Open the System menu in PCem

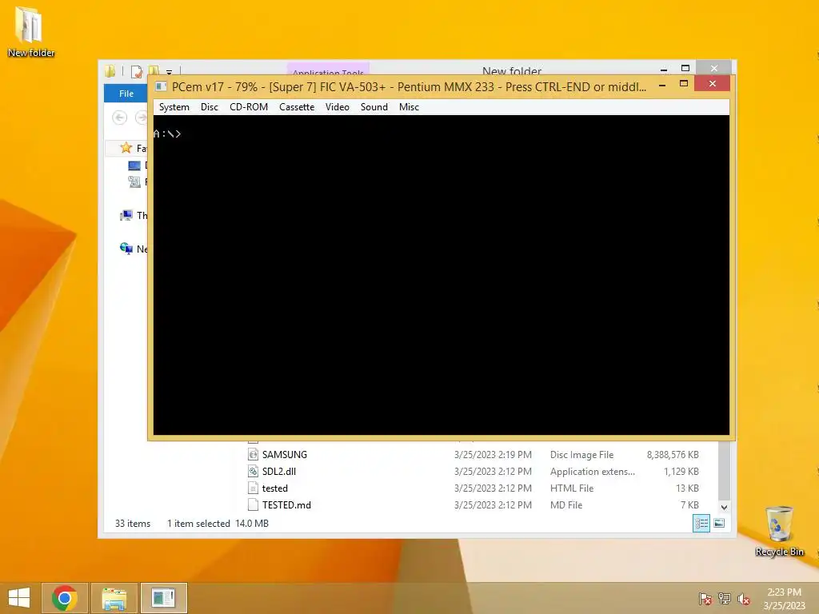tap(174, 107)
